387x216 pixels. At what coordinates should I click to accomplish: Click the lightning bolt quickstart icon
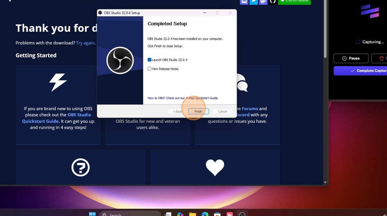[58, 82]
